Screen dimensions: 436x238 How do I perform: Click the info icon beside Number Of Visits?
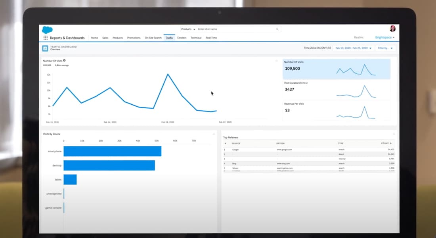pos(65,60)
